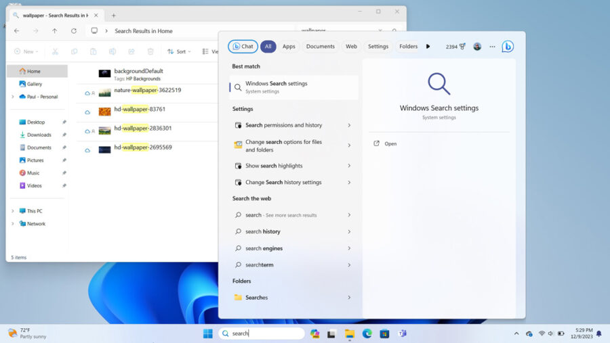Open the New dropdown in File Explorer
This screenshot has width=610, height=343.
coord(26,51)
